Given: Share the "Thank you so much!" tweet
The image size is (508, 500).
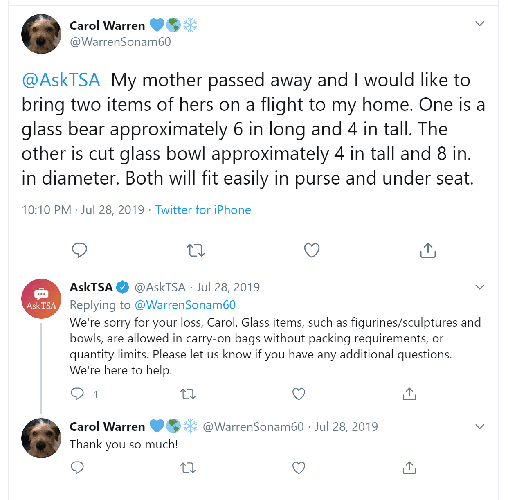Looking at the screenshot, I should 409,467.
